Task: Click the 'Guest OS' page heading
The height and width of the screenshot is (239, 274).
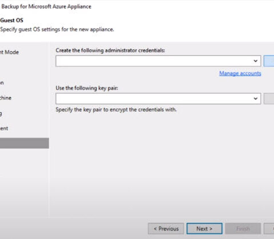Action: [x=11, y=20]
